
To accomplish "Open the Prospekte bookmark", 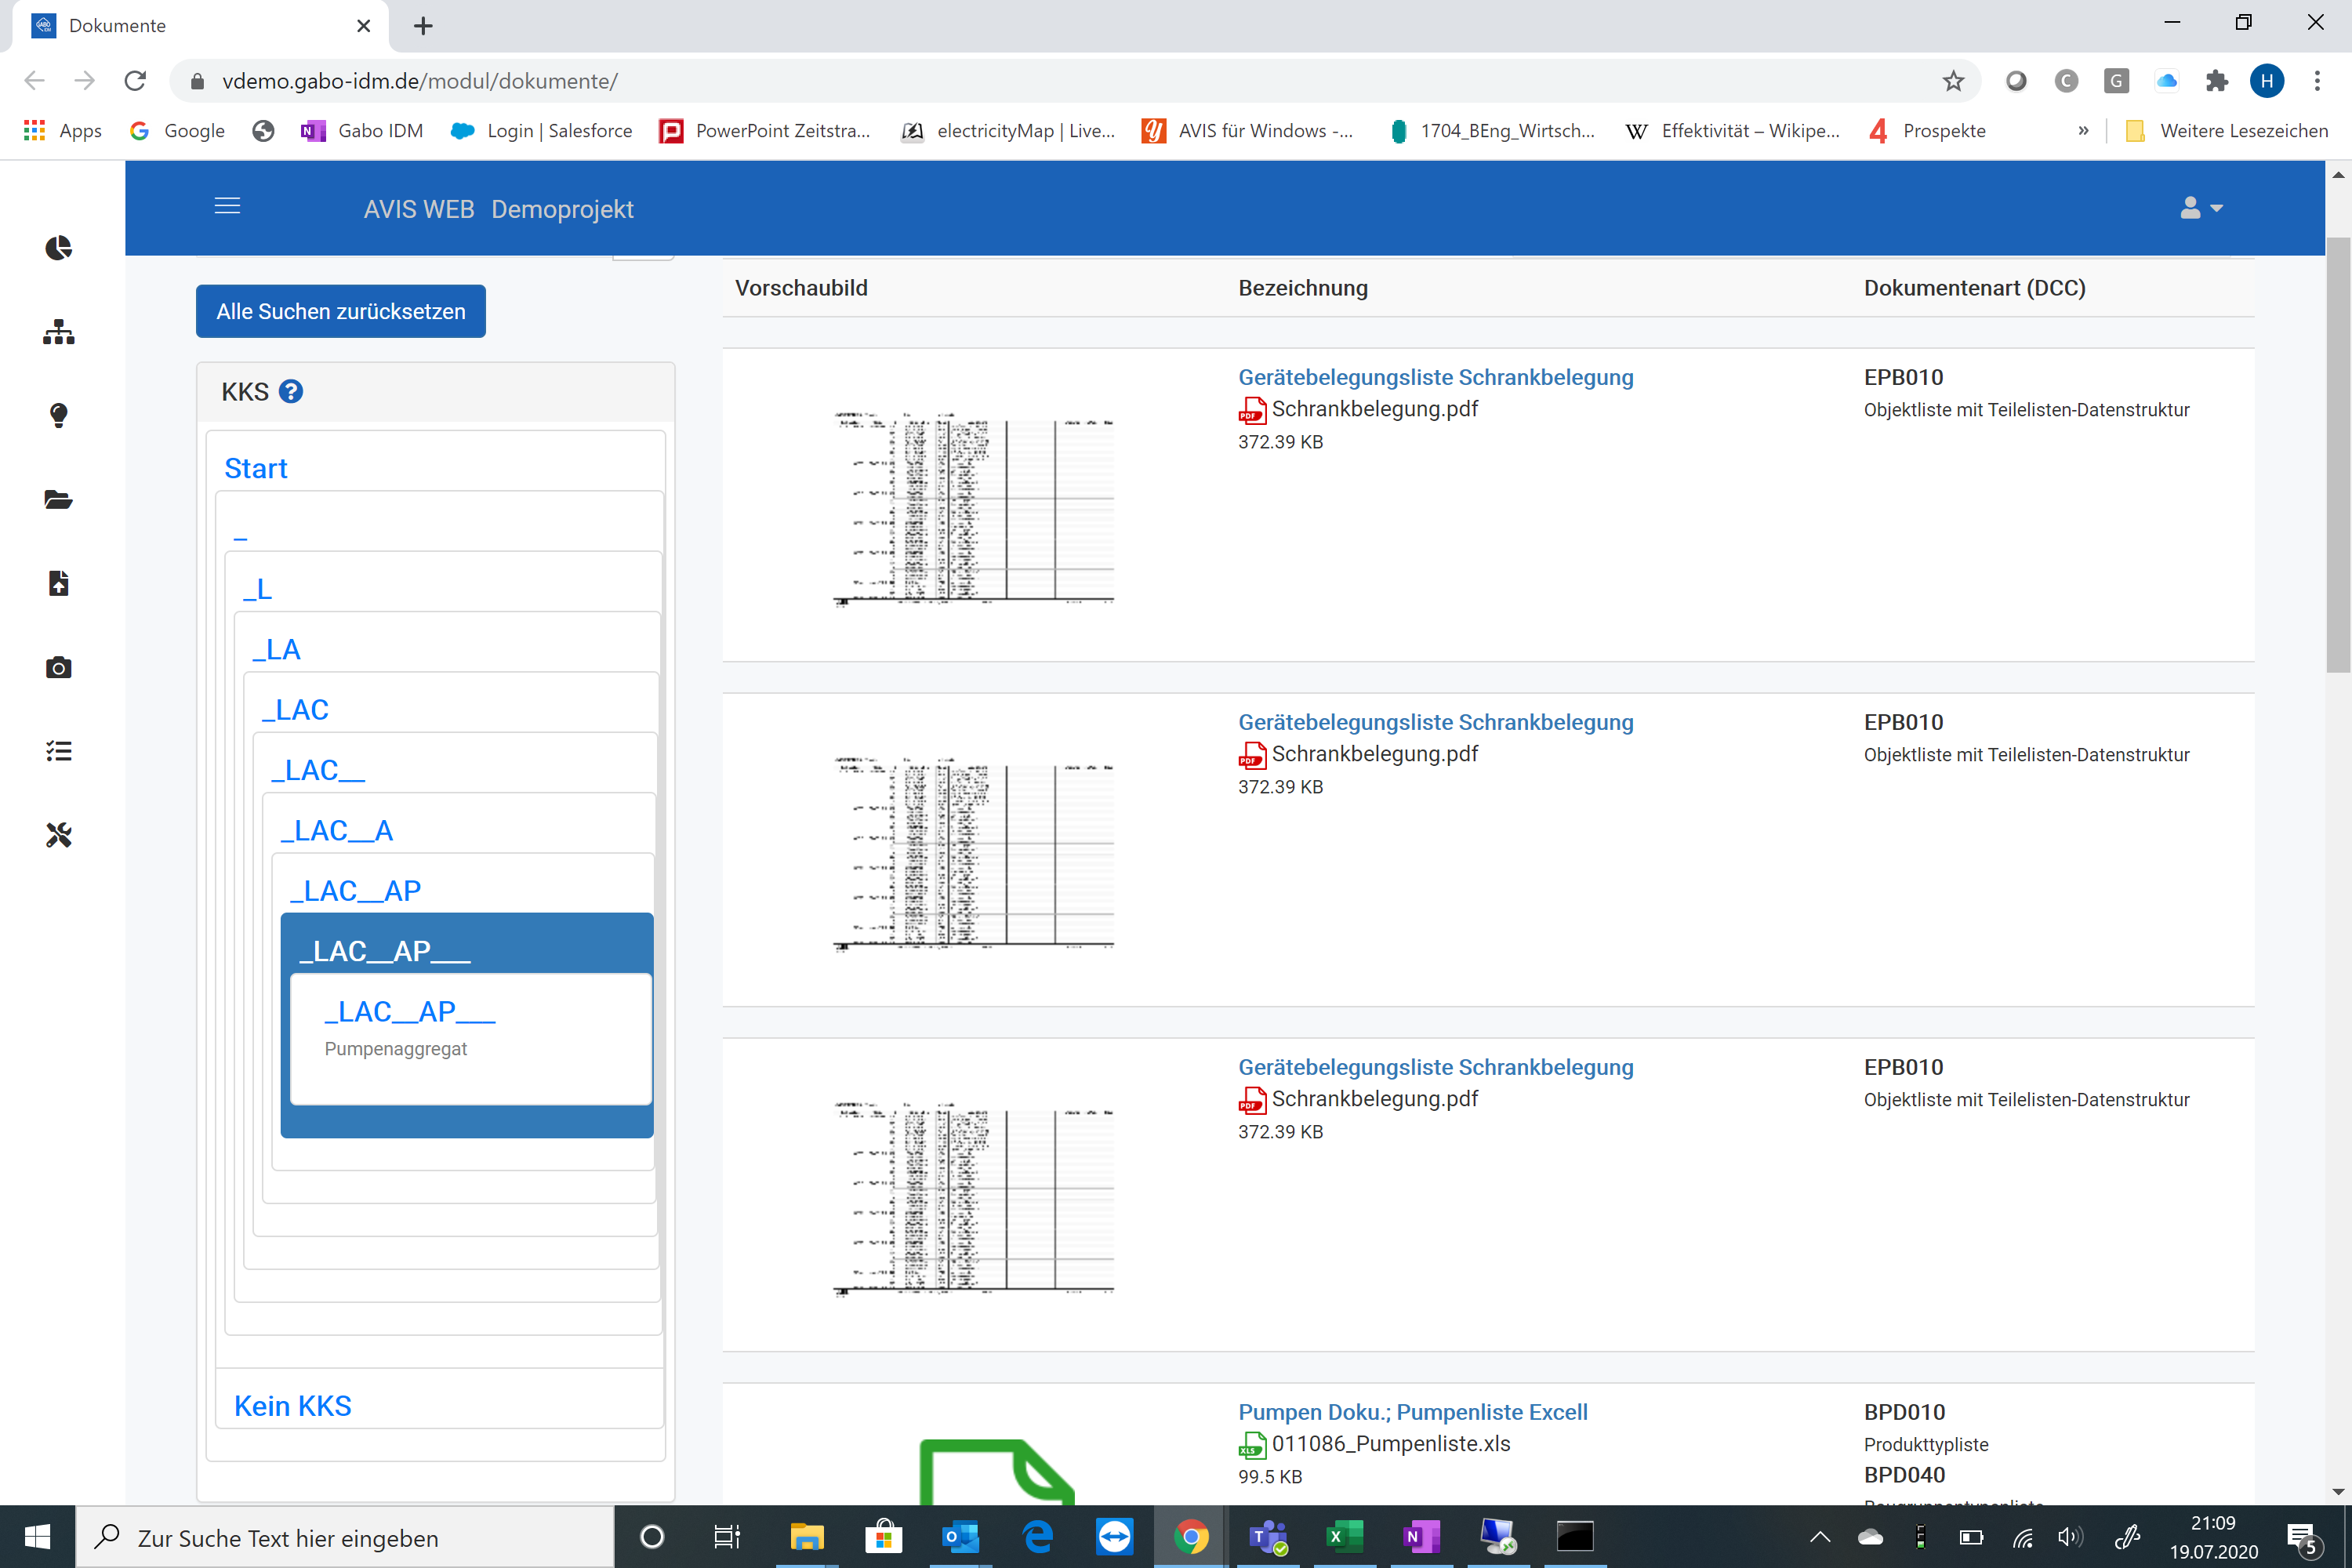I will pyautogui.click(x=1927, y=131).
